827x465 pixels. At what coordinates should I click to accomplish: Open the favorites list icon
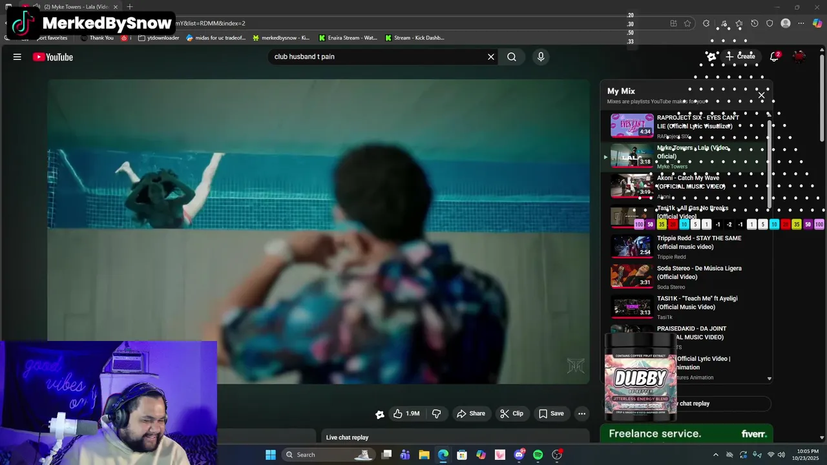[738, 23]
